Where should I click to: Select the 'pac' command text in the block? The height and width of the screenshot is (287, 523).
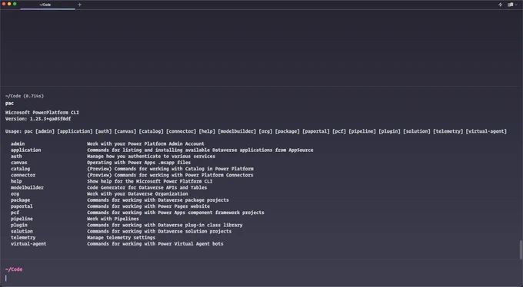pyautogui.click(x=9, y=104)
